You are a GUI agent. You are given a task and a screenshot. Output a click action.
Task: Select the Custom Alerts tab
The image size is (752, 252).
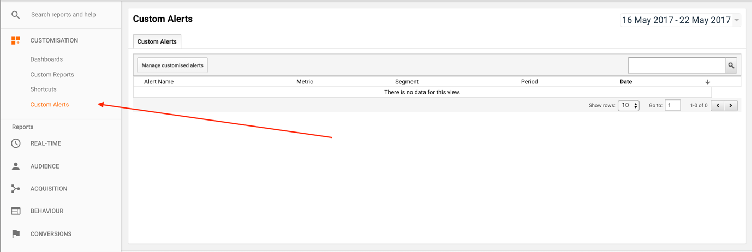point(157,41)
